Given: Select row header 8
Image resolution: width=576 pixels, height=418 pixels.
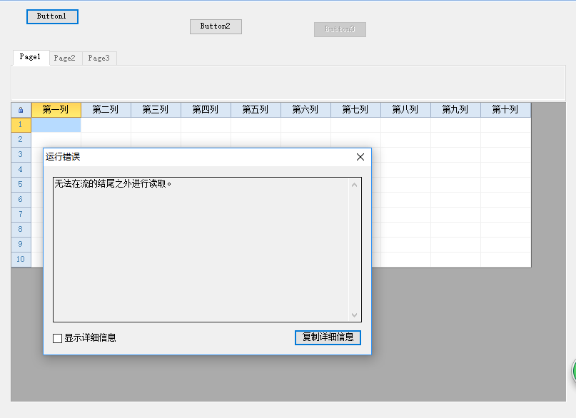Looking at the screenshot, I should click(21, 230).
